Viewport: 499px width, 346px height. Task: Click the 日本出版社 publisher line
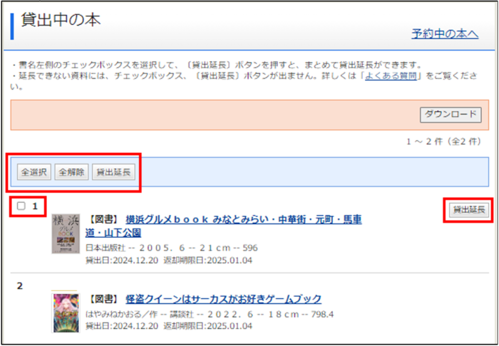171,248
